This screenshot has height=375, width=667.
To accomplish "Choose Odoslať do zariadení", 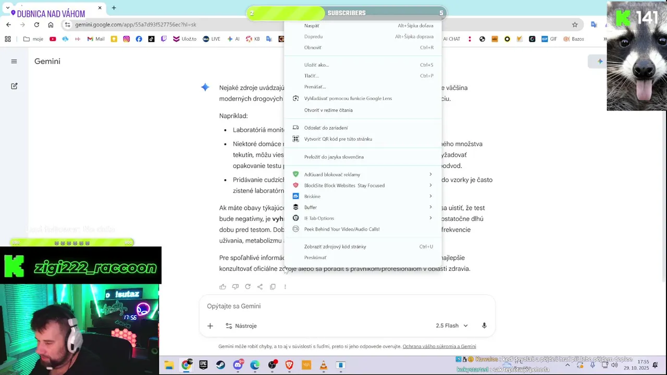I will point(363,128).
